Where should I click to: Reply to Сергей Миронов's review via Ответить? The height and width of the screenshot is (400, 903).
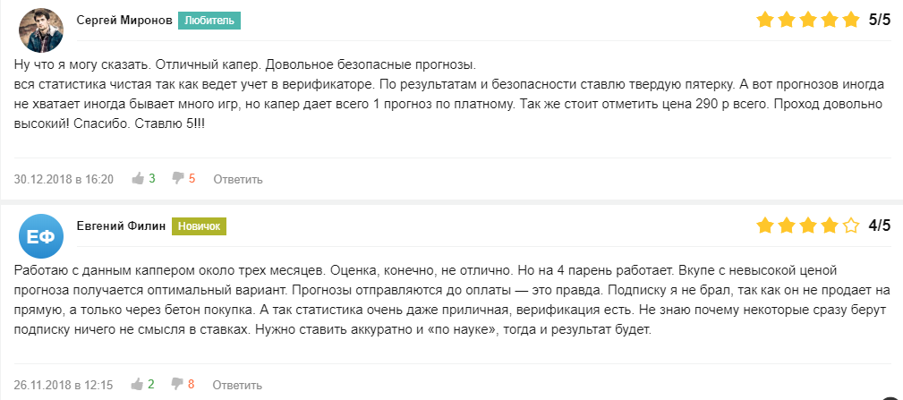(x=238, y=180)
